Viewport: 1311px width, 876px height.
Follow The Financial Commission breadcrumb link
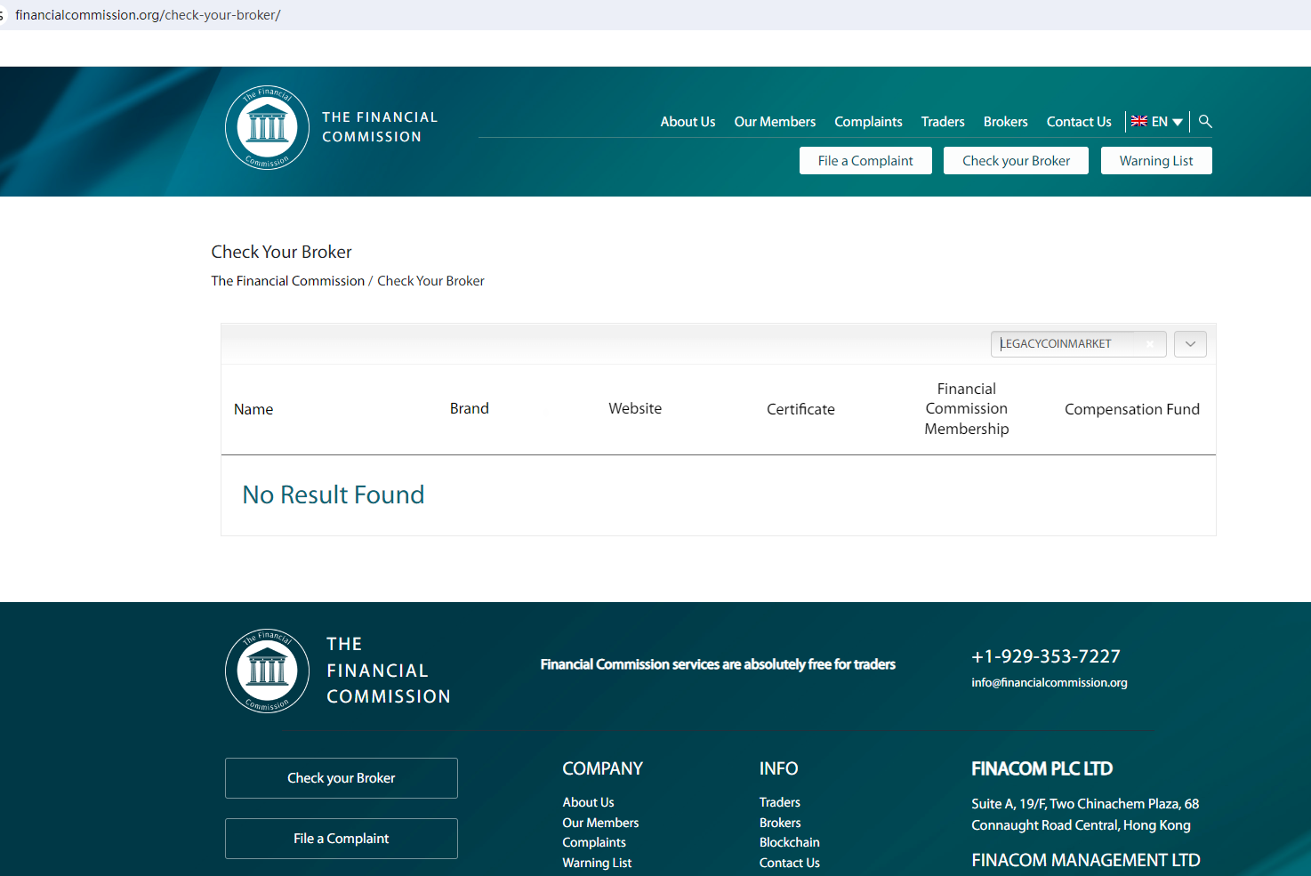pyautogui.click(x=287, y=281)
